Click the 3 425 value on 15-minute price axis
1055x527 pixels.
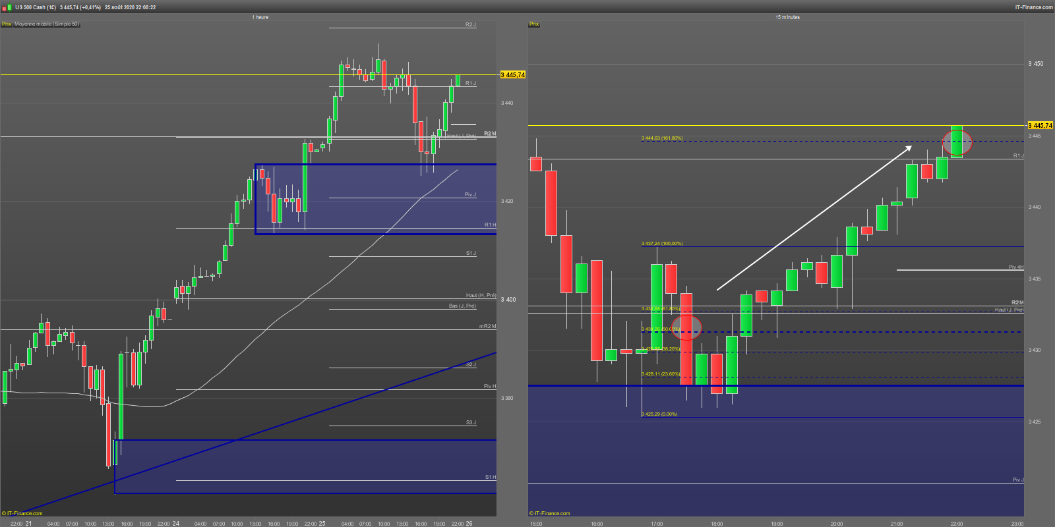(x=1035, y=422)
